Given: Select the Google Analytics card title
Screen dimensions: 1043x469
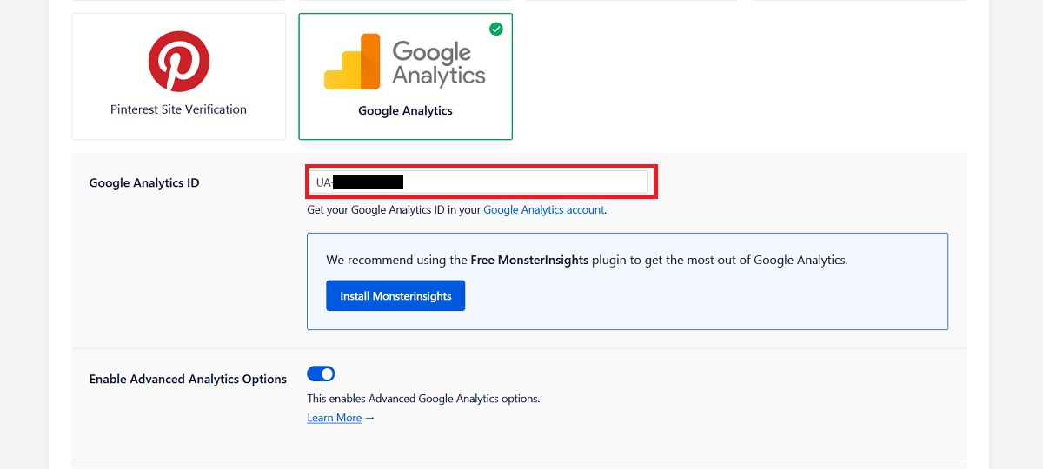Looking at the screenshot, I should 405,111.
